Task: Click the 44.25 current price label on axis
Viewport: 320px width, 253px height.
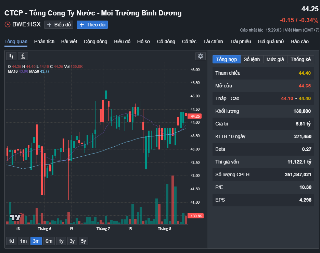Action: (195, 116)
